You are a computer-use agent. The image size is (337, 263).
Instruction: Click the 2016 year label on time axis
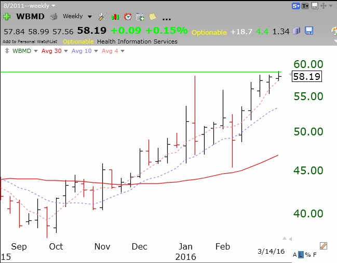coord(186,257)
